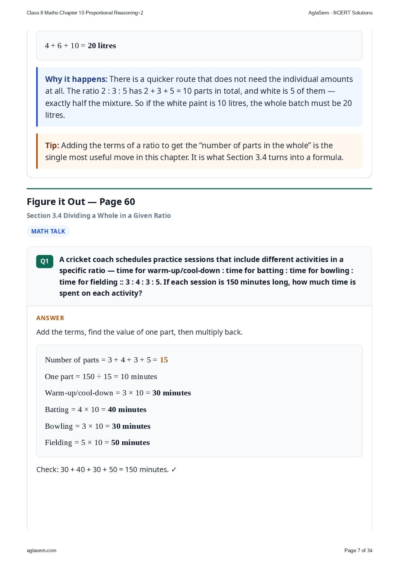Click the '20 litres' result in the top box
399x564 pixels.
click(102, 46)
